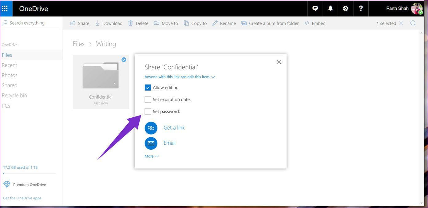Click the scrollbar down arrow
428x208 pixels.
click(422, 203)
